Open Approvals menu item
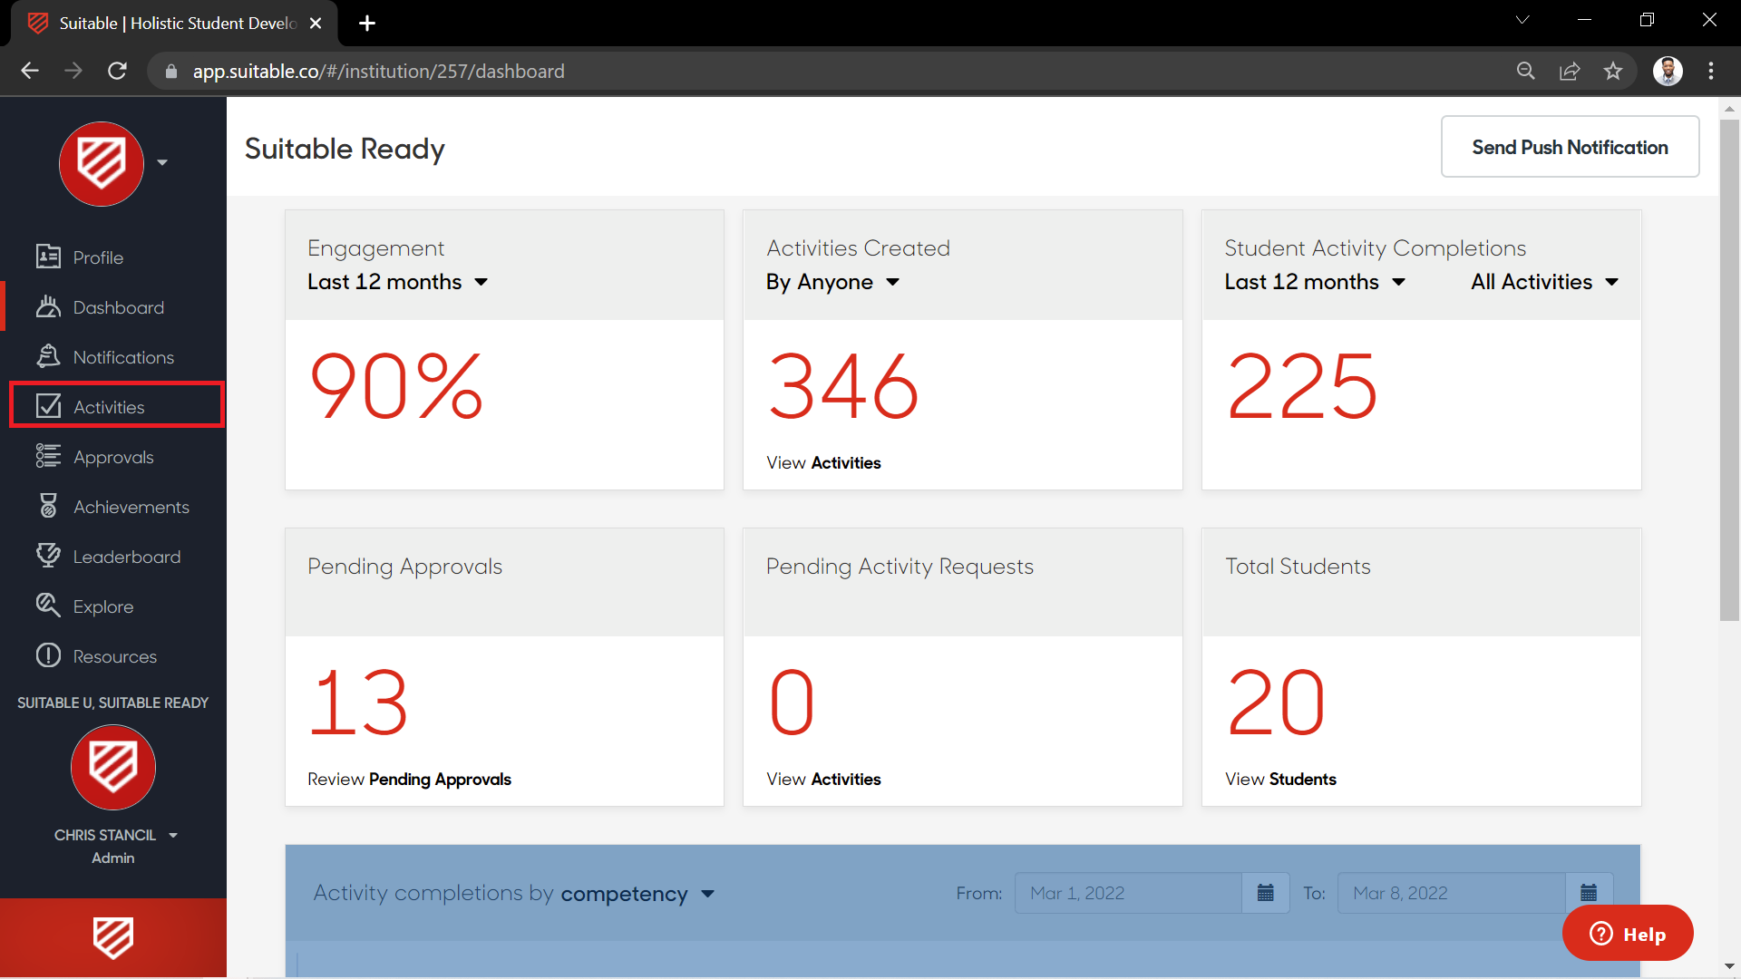The height and width of the screenshot is (979, 1741). (x=113, y=457)
